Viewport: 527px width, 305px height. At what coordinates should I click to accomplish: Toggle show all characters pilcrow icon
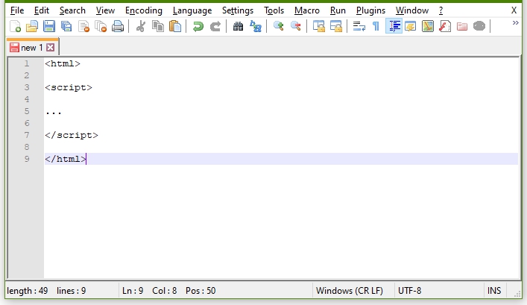click(x=376, y=26)
